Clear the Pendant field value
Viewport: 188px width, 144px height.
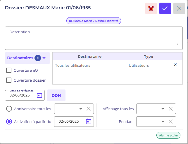coord(171,122)
